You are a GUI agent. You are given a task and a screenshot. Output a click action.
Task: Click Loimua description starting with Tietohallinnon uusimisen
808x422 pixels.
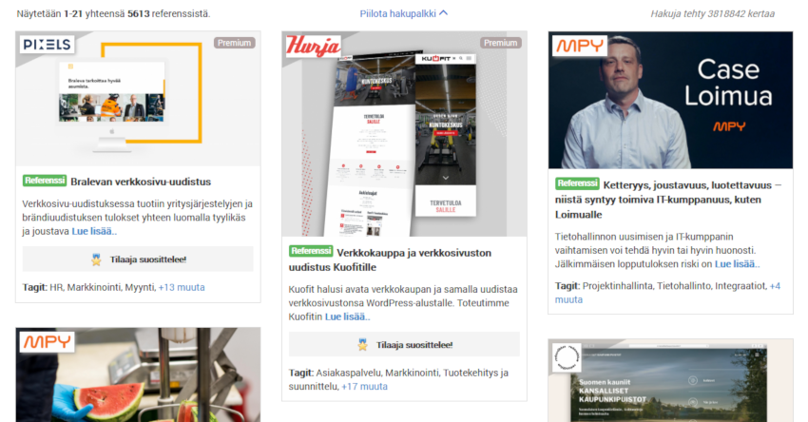(657, 250)
